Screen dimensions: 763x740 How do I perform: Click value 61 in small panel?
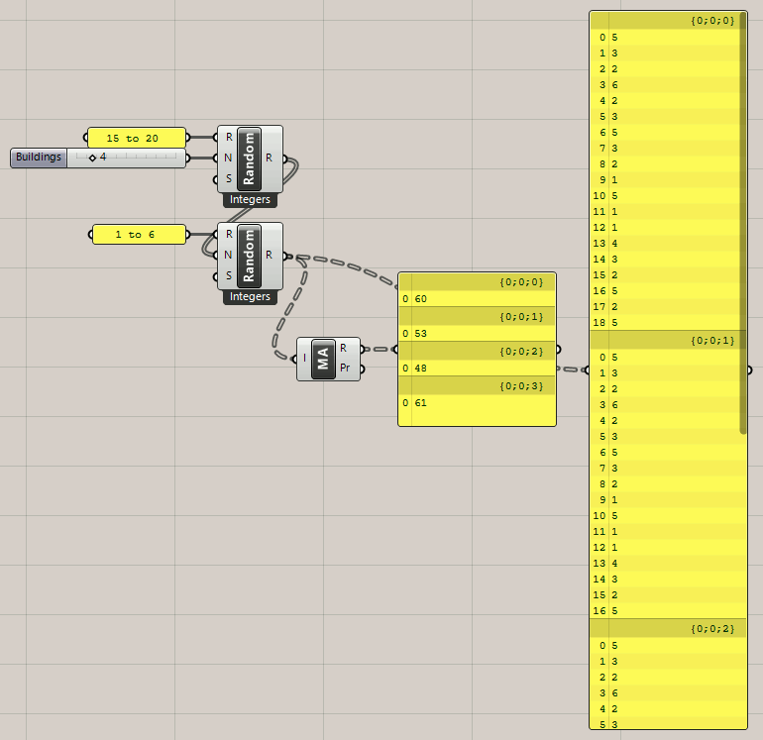[x=420, y=403]
